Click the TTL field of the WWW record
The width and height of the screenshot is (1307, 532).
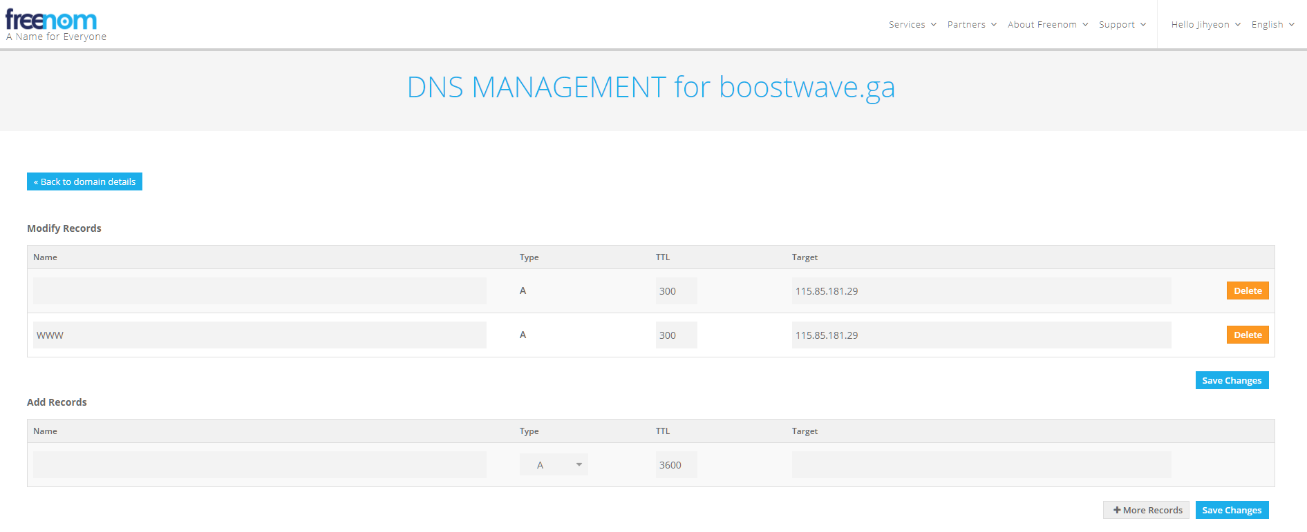coord(676,335)
